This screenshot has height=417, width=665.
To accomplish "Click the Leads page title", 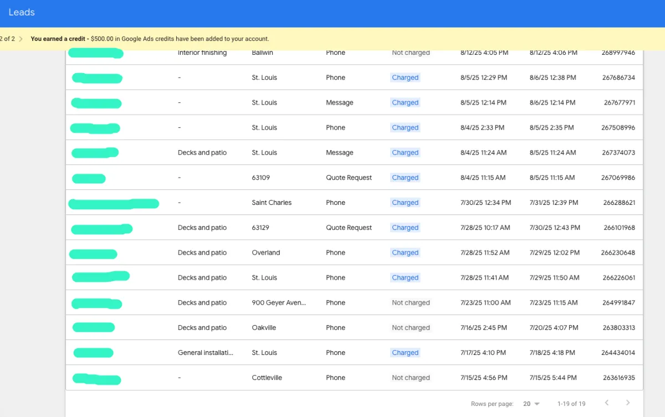I will (22, 12).
